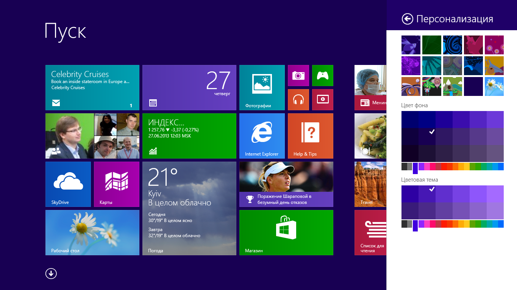Pick the blue fish background pattern

pyautogui.click(x=411, y=45)
